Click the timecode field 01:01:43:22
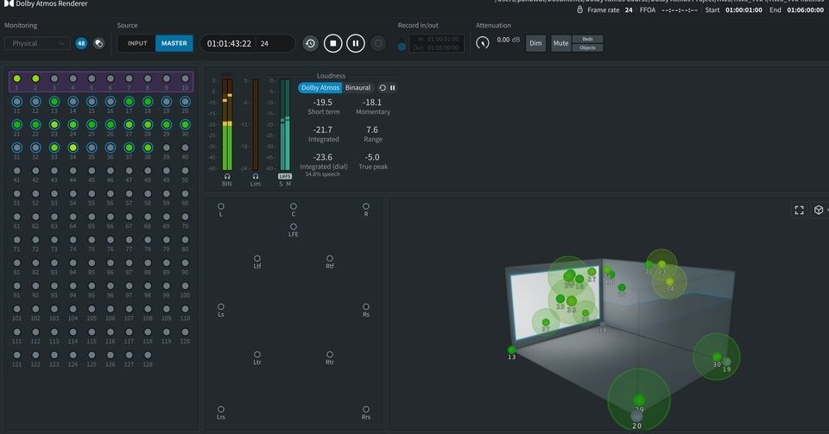 tap(229, 43)
